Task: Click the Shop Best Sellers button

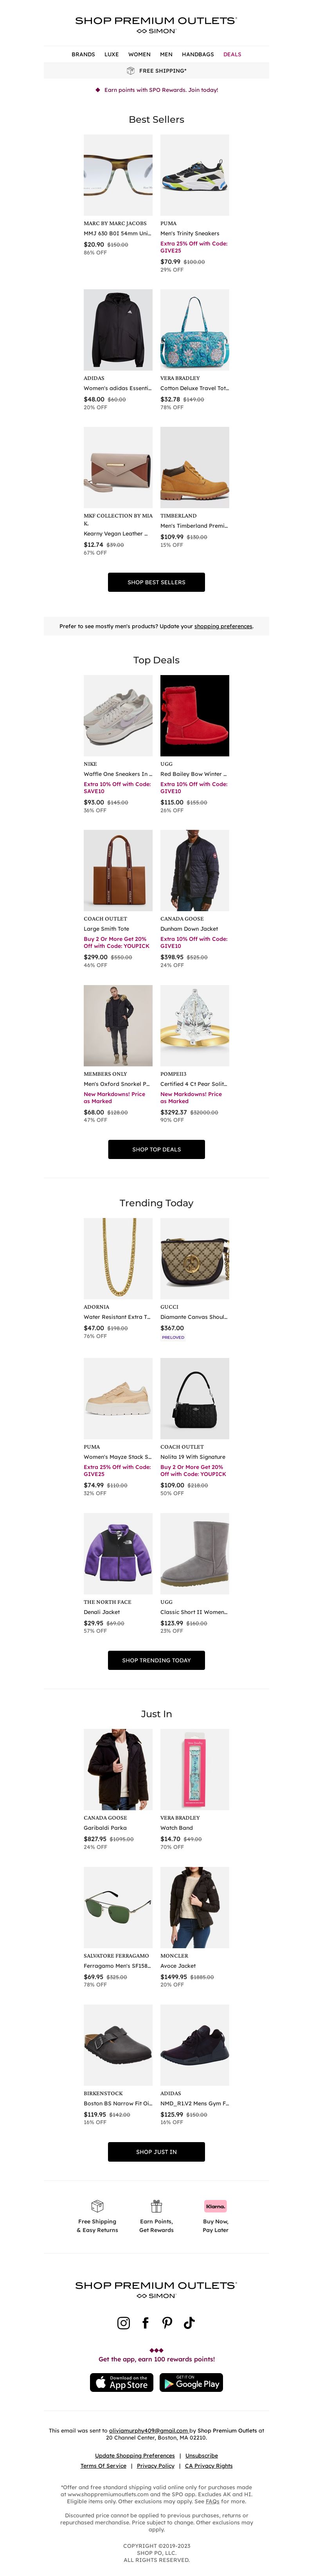Action: [x=156, y=582]
